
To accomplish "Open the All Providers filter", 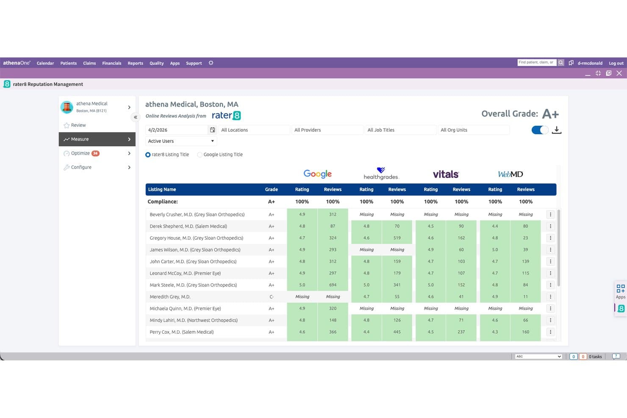I will [327, 130].
